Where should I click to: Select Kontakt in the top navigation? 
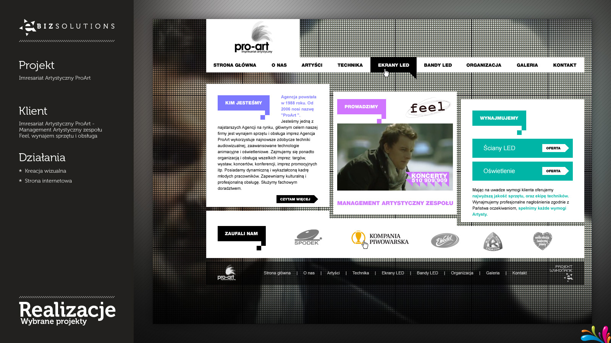point(564,65)
